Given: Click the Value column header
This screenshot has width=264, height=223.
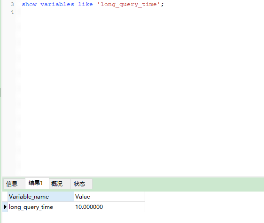Looking at the screenshot, I should 109,197.
